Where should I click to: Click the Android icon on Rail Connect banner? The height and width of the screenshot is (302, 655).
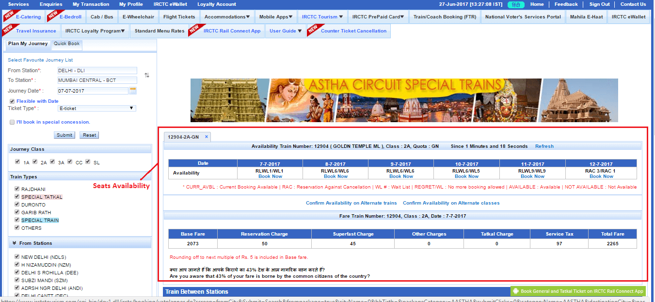pos(516,291)
